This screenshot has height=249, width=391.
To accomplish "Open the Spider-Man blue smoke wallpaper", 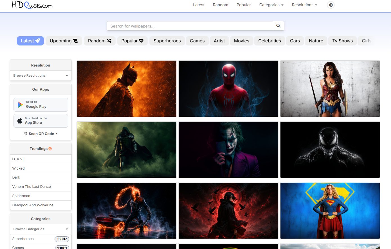I will (x=228, y=89).
